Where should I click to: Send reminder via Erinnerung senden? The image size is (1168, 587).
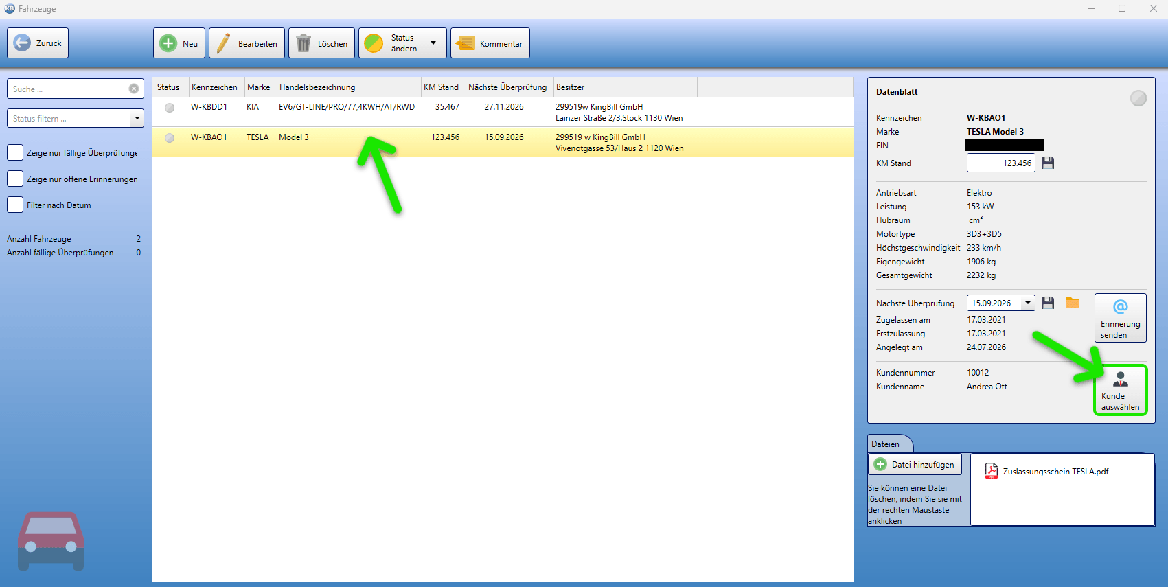click(x=1120, y=317)
